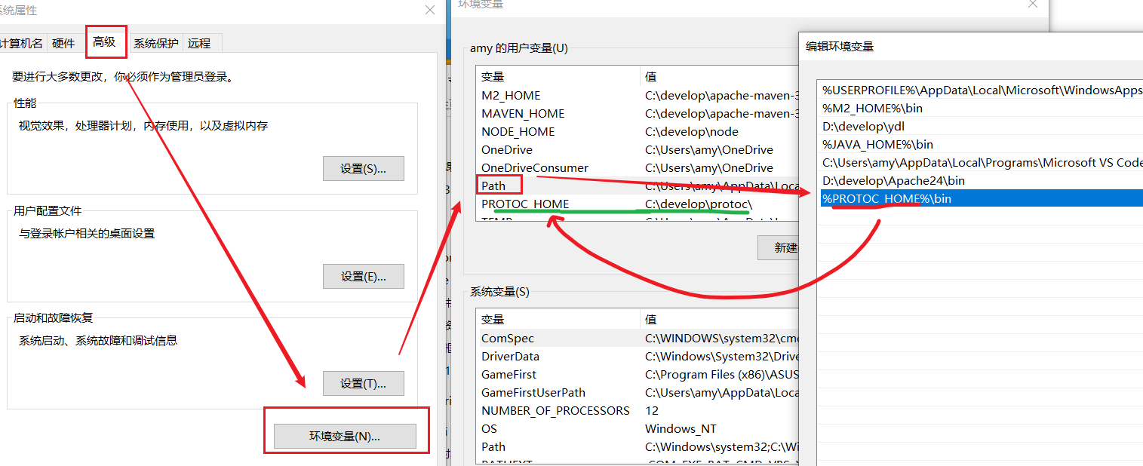Select the PROTOC_HOME user variable
Viewport: 1143px width, 466px height.
coord(638,204)
